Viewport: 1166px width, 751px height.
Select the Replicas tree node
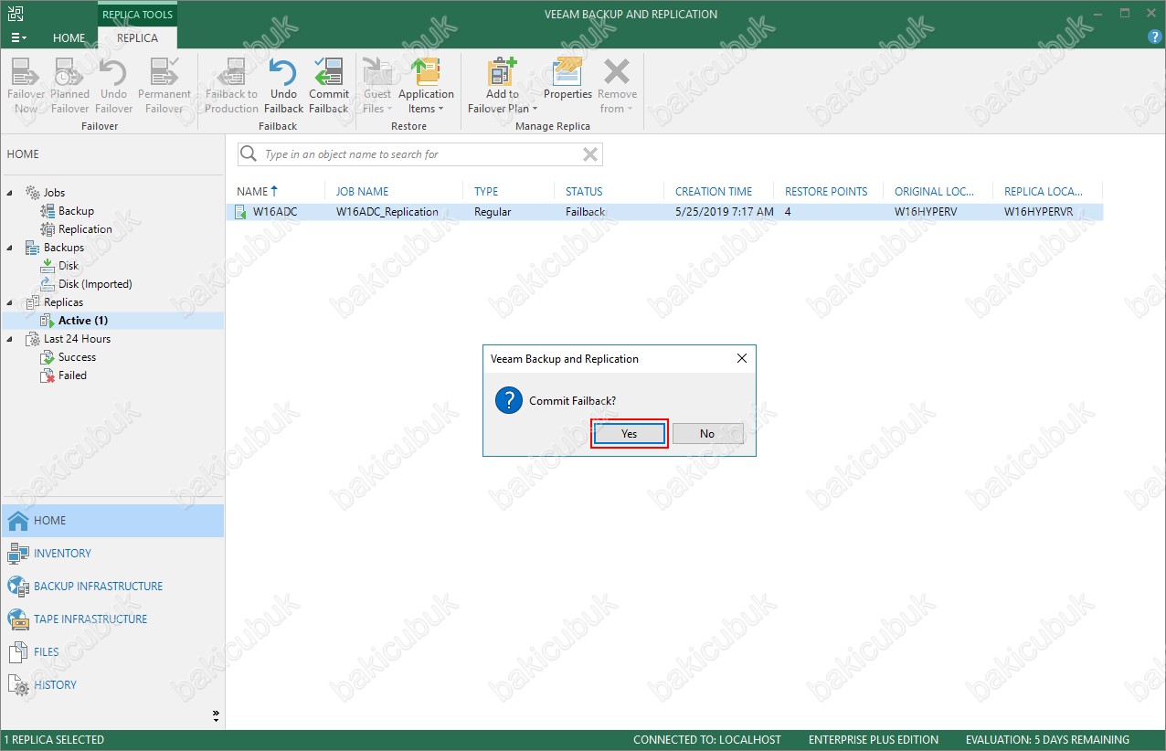pos(63,302)
